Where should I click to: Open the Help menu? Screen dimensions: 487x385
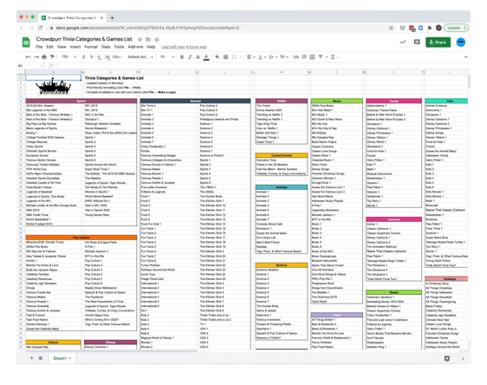pos(151,47)
